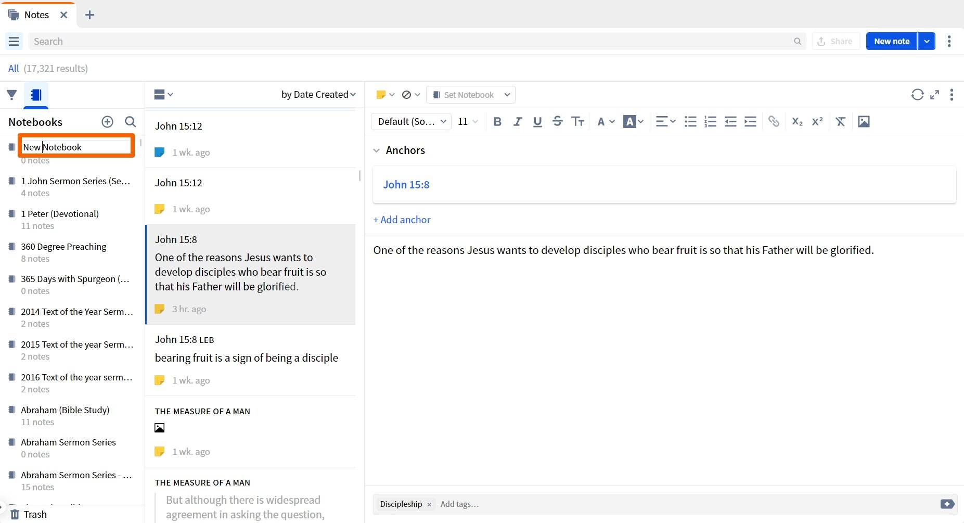Change note color with yellow note dropdown
This screenshot has width=964, height=523.
coord(385,95)
